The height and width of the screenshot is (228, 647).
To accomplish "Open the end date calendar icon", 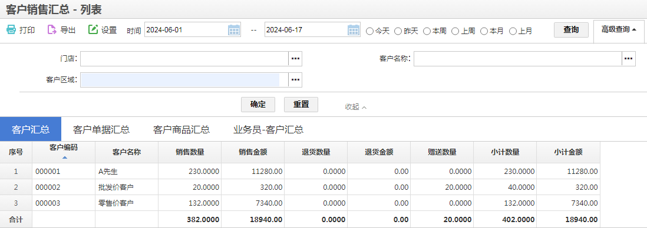I will 354,30.
